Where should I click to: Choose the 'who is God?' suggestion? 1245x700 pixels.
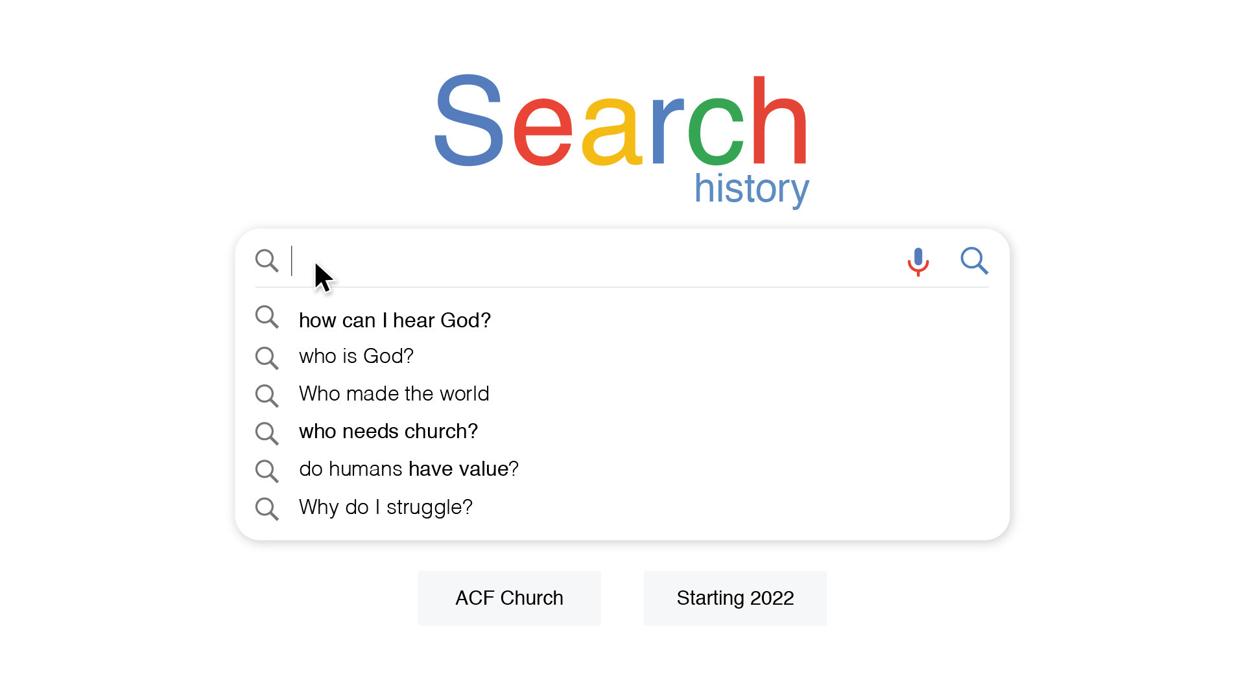[x=356, y=356]
